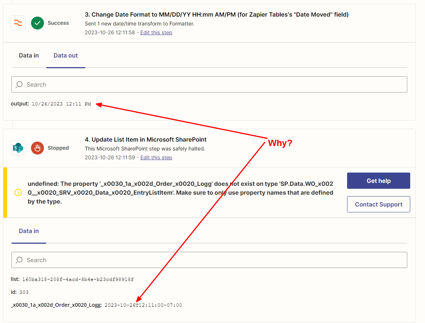The image size is (425, 323).
Task: Click the red Stopped hand icon
Action: point(37,148)
